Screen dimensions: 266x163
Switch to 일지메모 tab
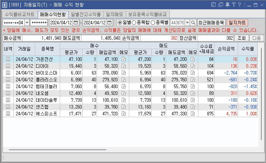(115, 15)
